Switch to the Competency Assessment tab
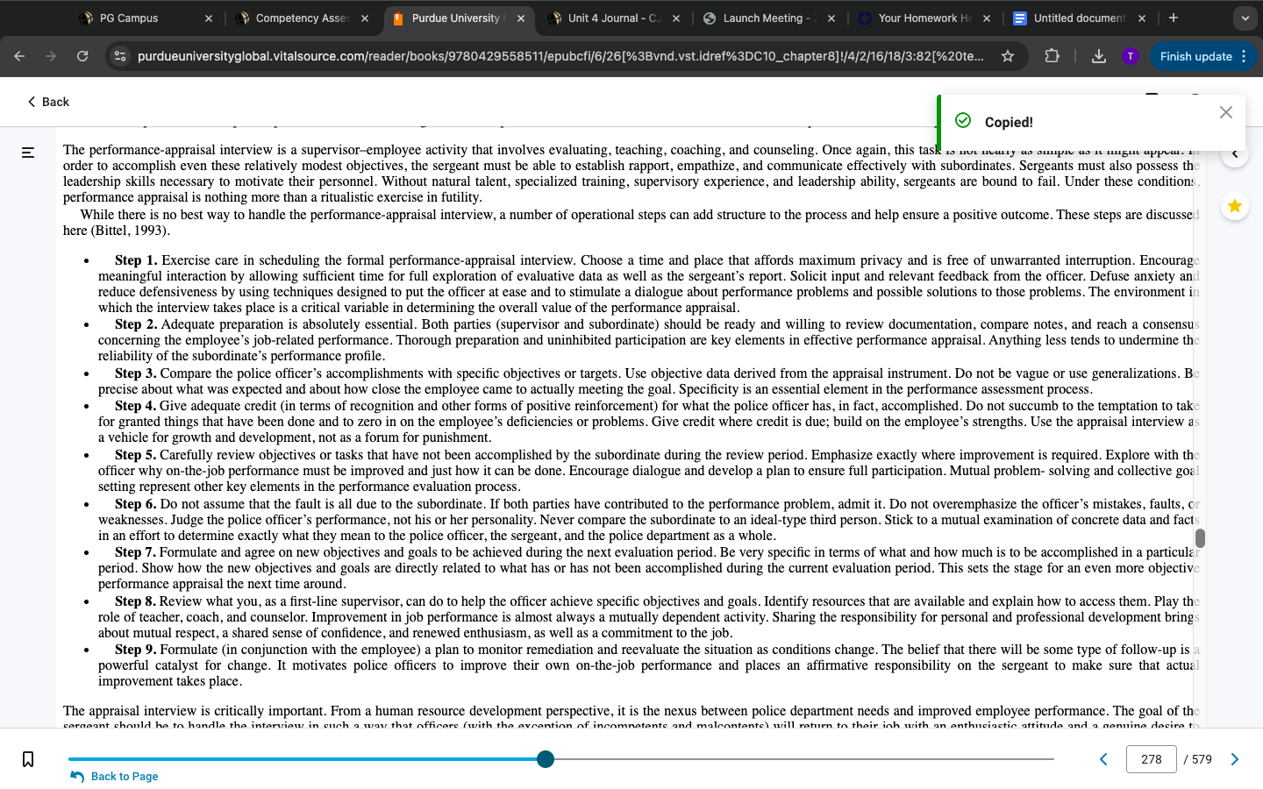Screen dimensions: 1263x789 [303, 18]
